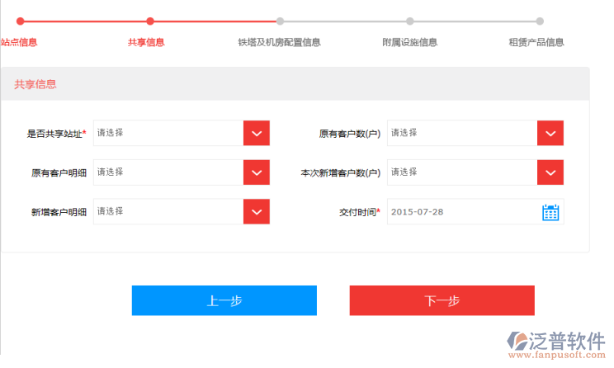Open the 本次新增客户数(户) dropdown arrow

(x=550, y=172)
